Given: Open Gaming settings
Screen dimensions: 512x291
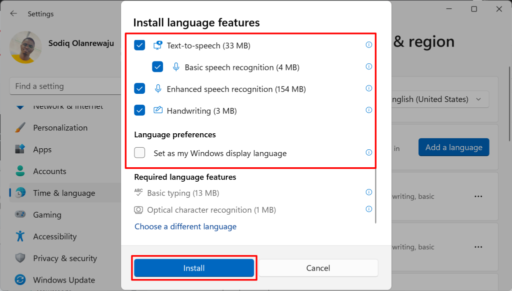Looking at the screenshot, I should pos(65,215).
